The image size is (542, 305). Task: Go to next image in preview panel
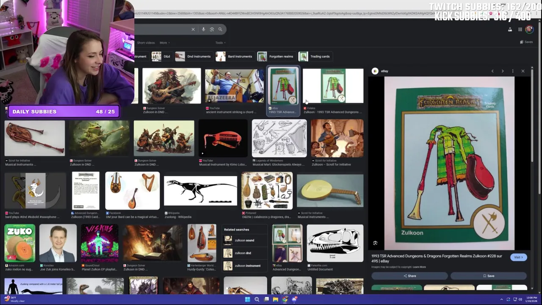[x=503, y=71]
